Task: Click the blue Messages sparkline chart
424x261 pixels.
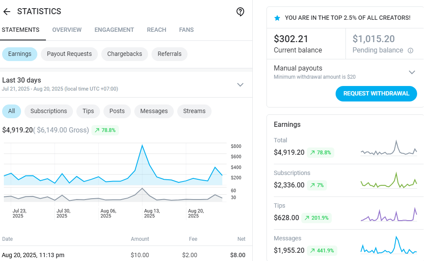Action: 389,246
